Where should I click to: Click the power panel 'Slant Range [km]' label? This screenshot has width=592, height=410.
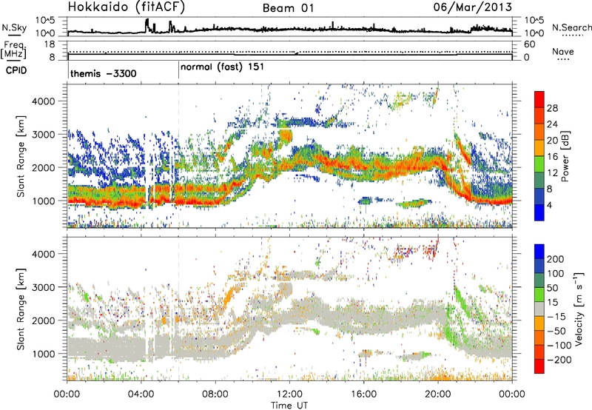pos(21,156)
